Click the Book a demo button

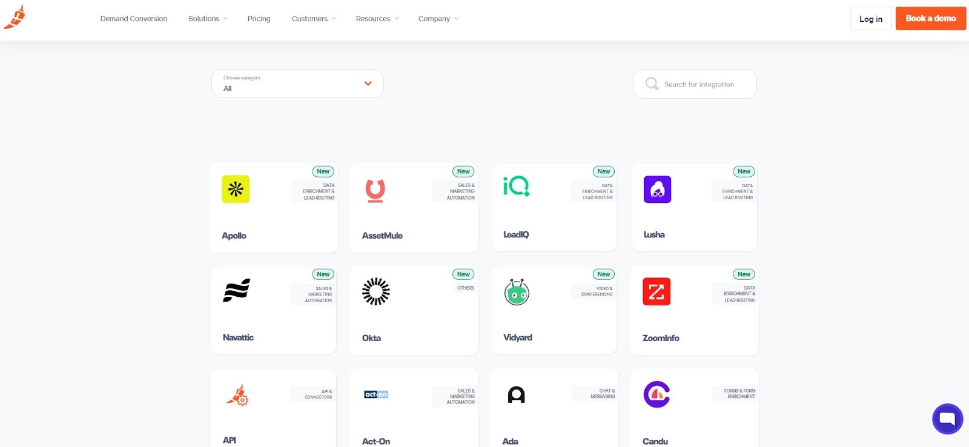point(931,19)
